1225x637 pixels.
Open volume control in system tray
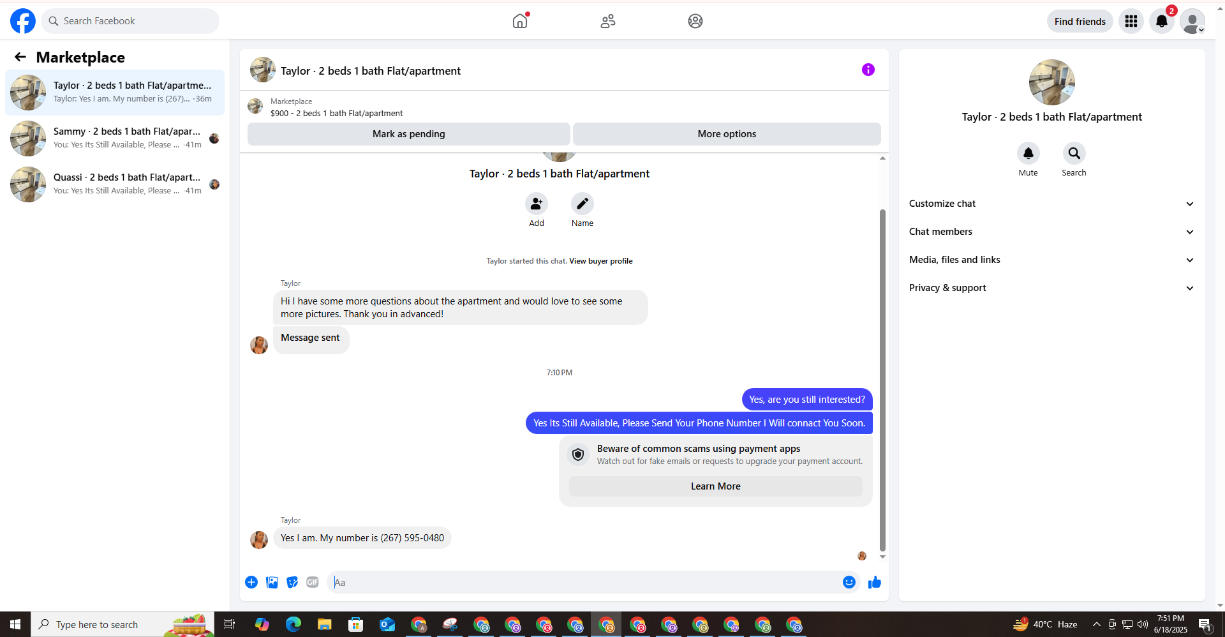coord(1143,624)
